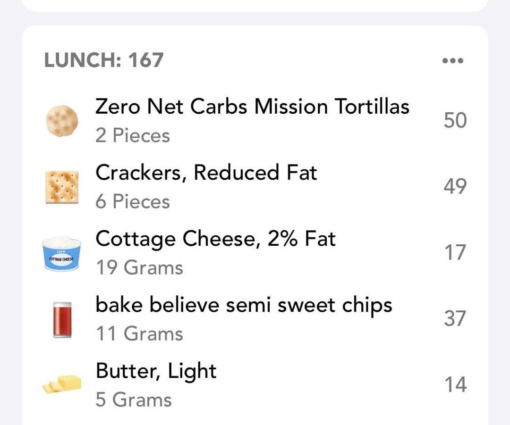The width and height of the screenshot is (510, 425).
Task: Open Cottage Cheese, 2% Fat entry
Action: 255,253
